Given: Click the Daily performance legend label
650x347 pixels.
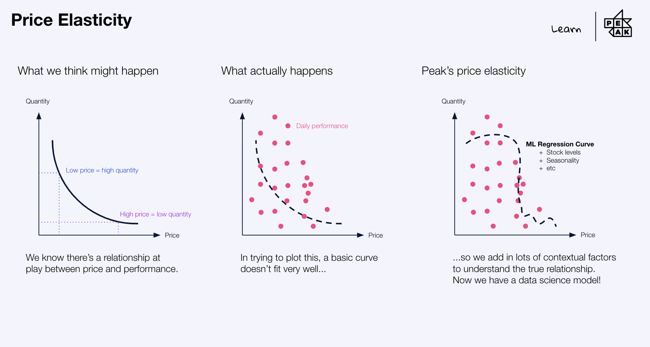Looking at the screenshot, I should [x=322, y=126].
